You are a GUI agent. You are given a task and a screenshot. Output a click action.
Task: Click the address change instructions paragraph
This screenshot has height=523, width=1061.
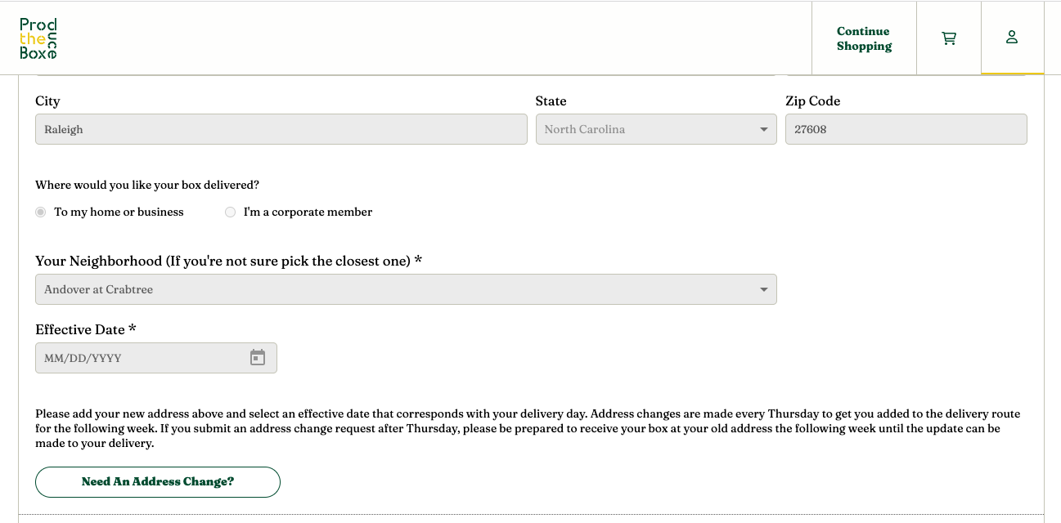(x=528, y=429)
